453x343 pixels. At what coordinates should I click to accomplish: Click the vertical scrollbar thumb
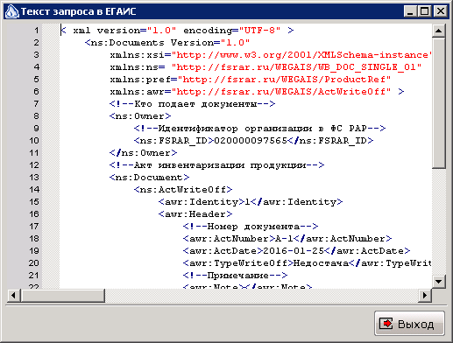point(439,102)
